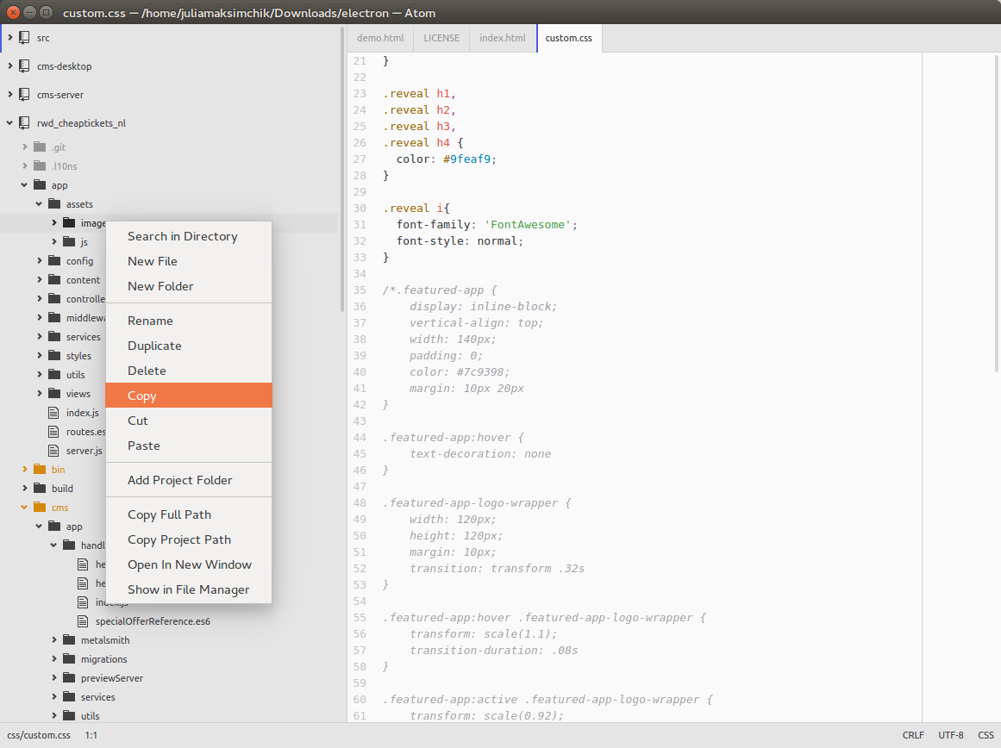Click the orange cms folder icon
Viewport: 1001px width, 748px height.
tap(40, 508)
